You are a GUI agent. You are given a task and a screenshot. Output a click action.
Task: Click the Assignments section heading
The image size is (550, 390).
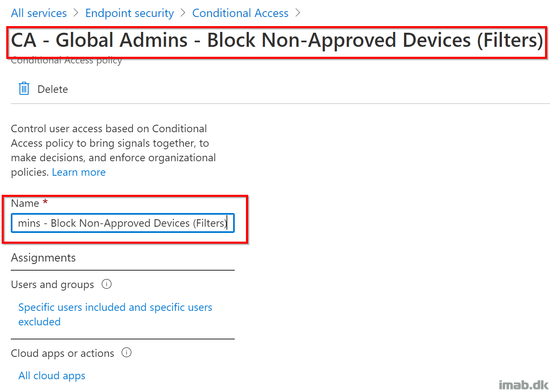point(43,258)
